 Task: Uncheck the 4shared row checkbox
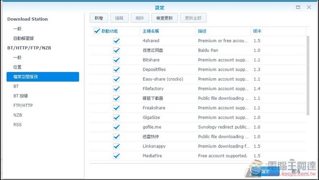click(x=116, y=41)
